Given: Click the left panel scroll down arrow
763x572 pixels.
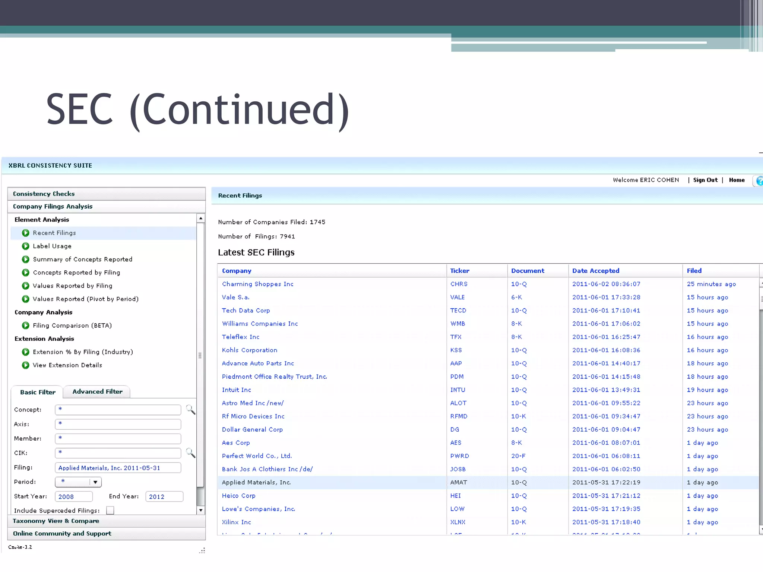Looking at the screenshot, I should point(201,510).
